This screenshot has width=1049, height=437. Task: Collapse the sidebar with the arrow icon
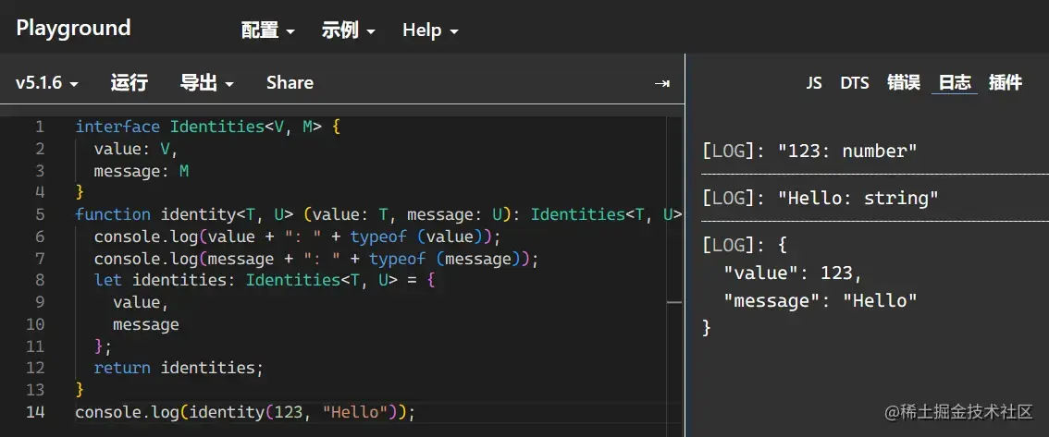click(x=661, y=83)
